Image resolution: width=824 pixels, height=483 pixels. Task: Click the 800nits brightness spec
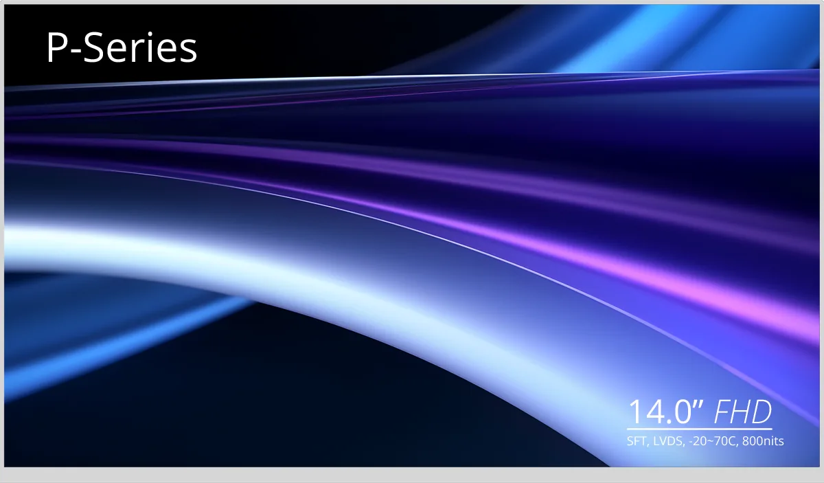(x=764, y=441)
